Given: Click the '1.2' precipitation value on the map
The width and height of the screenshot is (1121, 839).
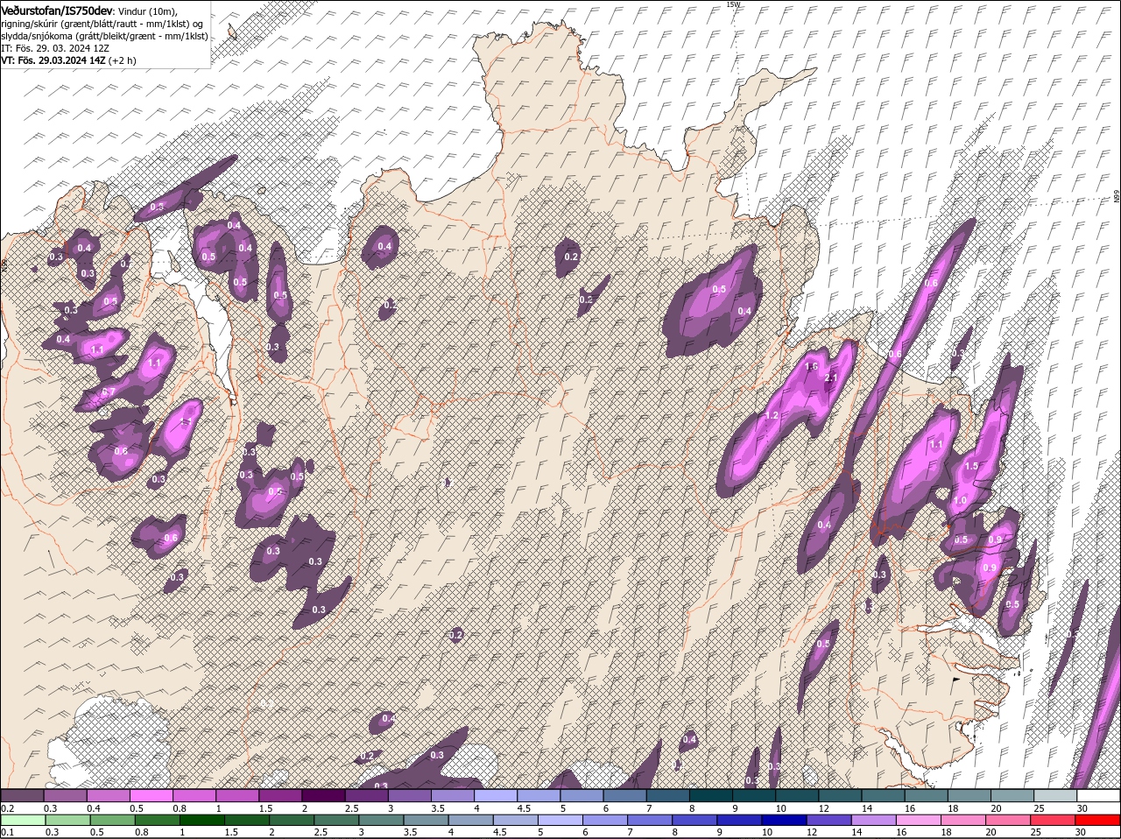Looking at the screenshot, I should pos(772,415).
